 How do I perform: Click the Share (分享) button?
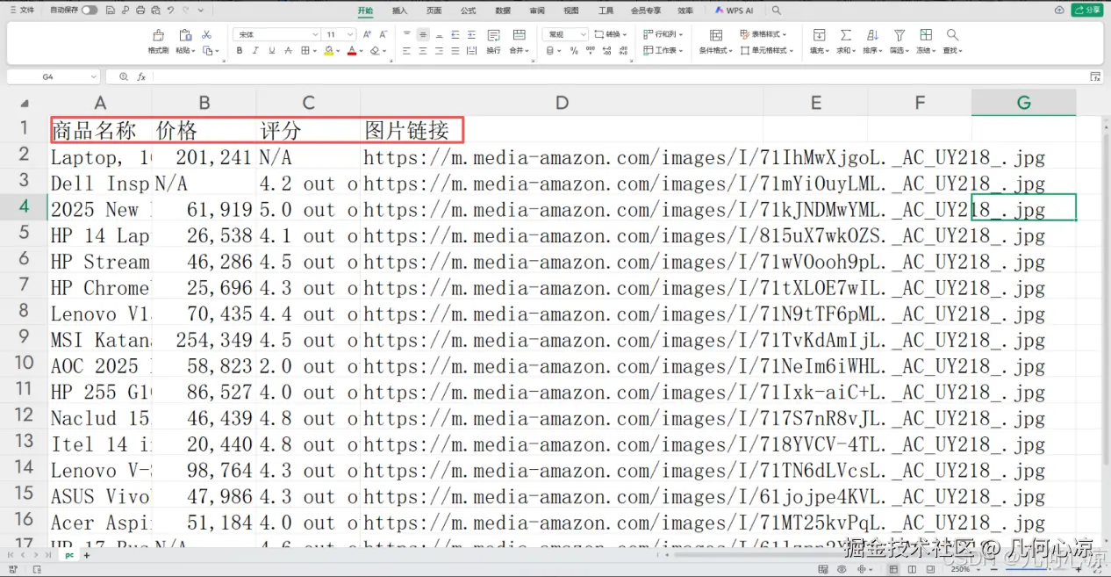click(1088, 10)
